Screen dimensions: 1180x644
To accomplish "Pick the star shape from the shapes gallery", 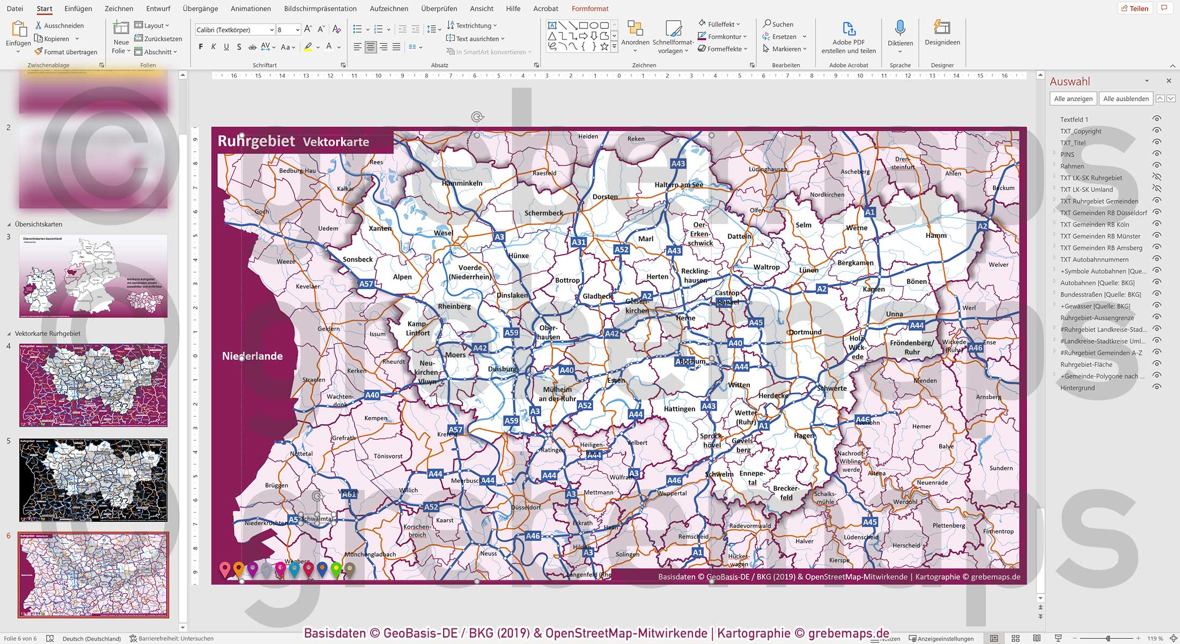I will pos(604,47).
